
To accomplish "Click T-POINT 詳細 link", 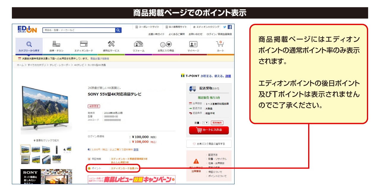I will click(228, 76).
